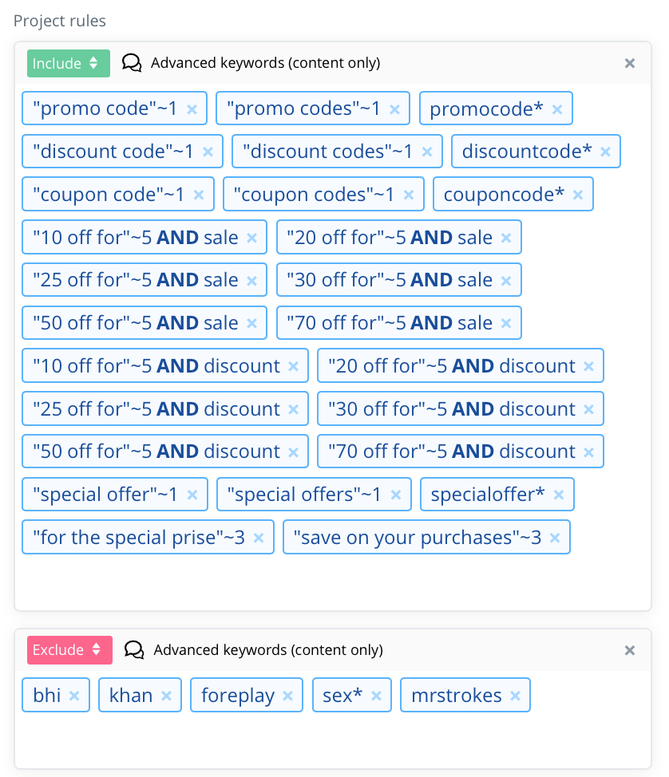Close the Include advanced keywords rule
This screenshot has width=669, height=777.
pos(630,63)
